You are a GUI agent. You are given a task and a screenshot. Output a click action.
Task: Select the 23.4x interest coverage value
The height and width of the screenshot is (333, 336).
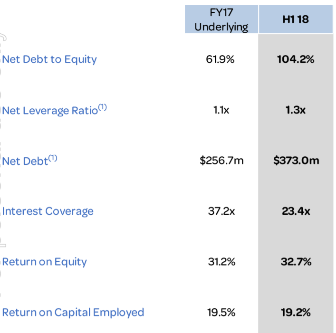click(x=296, y=211)
